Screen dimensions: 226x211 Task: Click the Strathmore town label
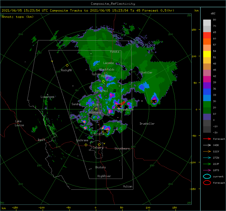tap(122, 149)
